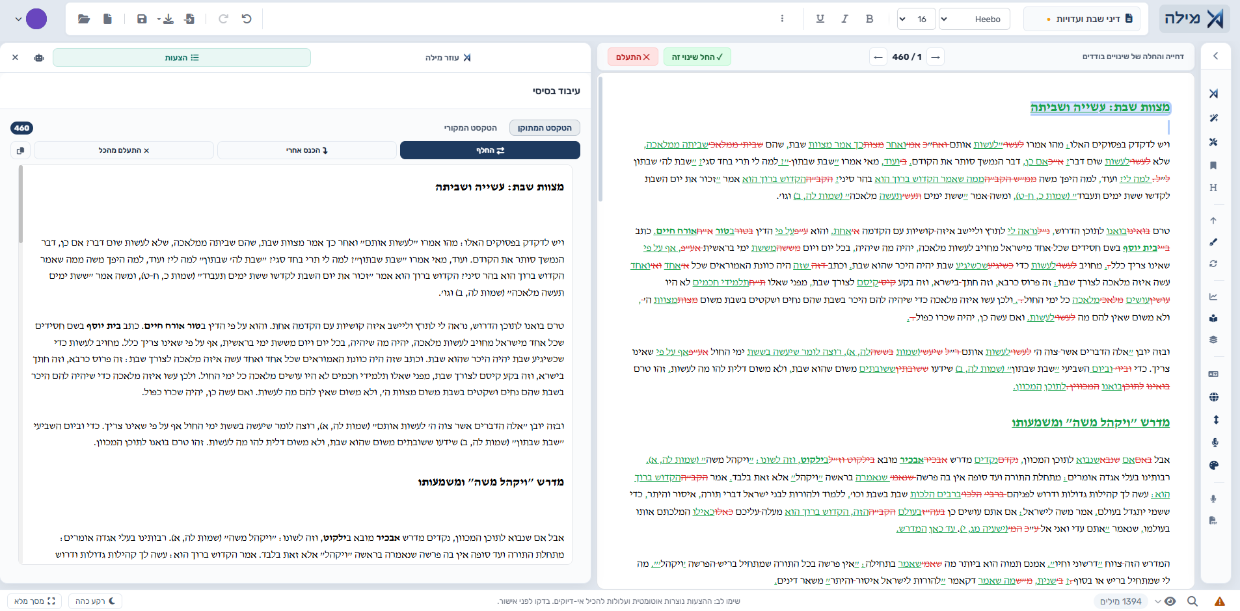
Task: Click the reading person sidebar icon
Action: point(1213,318)
